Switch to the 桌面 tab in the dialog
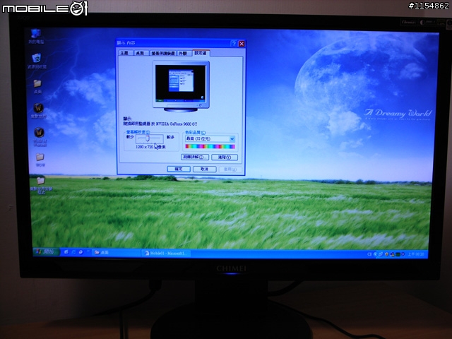 (140, 53)
